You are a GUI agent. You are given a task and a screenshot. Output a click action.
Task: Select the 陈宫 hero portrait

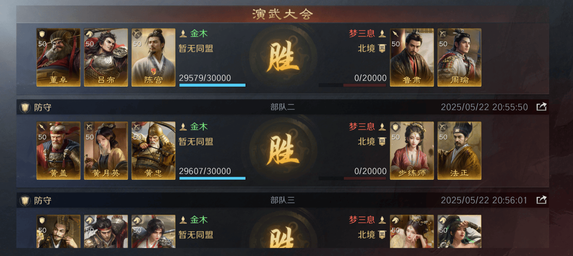154,58
